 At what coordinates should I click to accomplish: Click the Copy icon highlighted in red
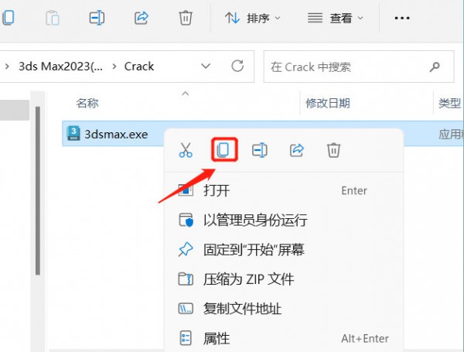point(224,150)
